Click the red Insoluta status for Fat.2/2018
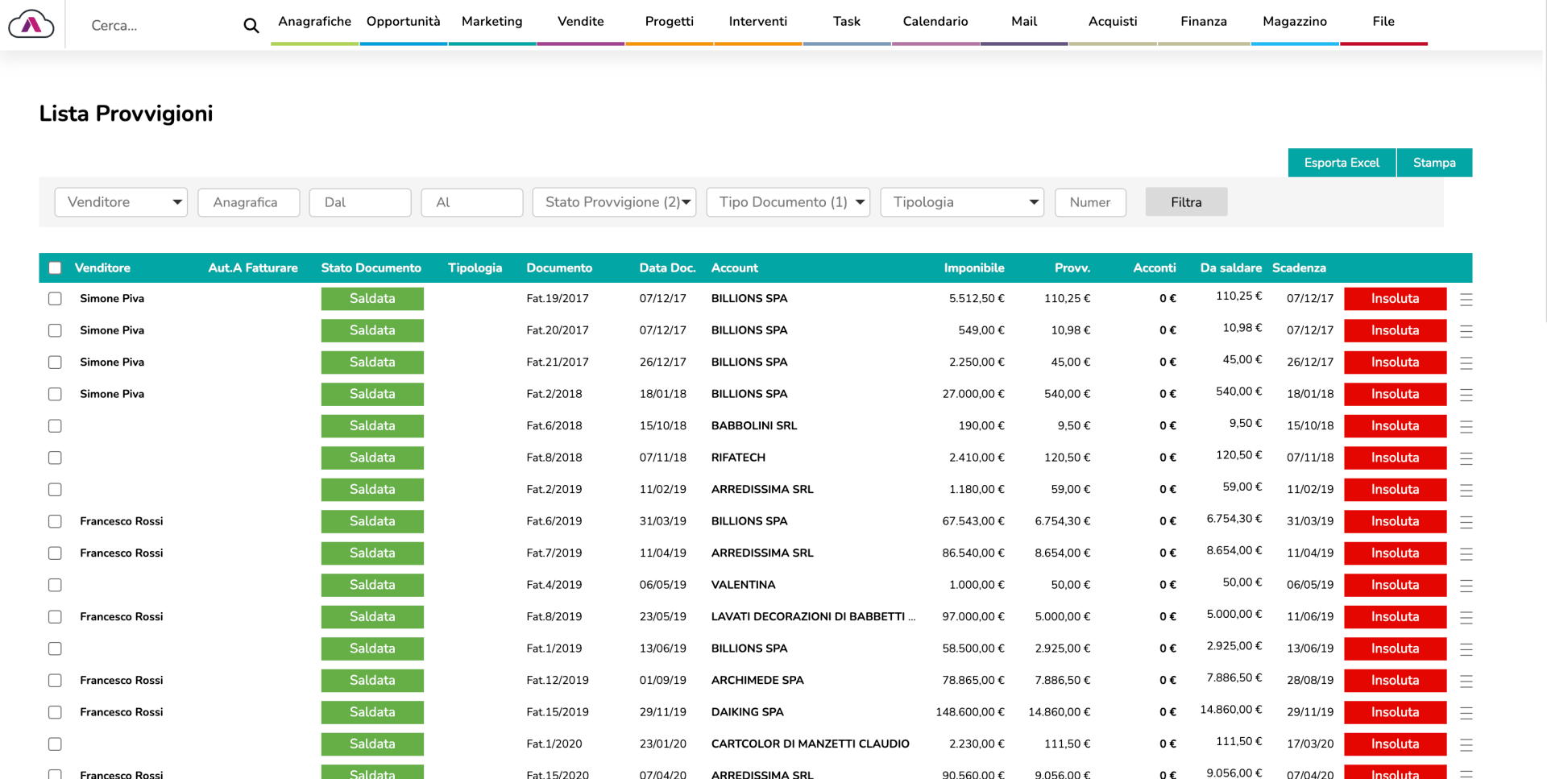The image size is (1547, 779). coord(1395,394)
